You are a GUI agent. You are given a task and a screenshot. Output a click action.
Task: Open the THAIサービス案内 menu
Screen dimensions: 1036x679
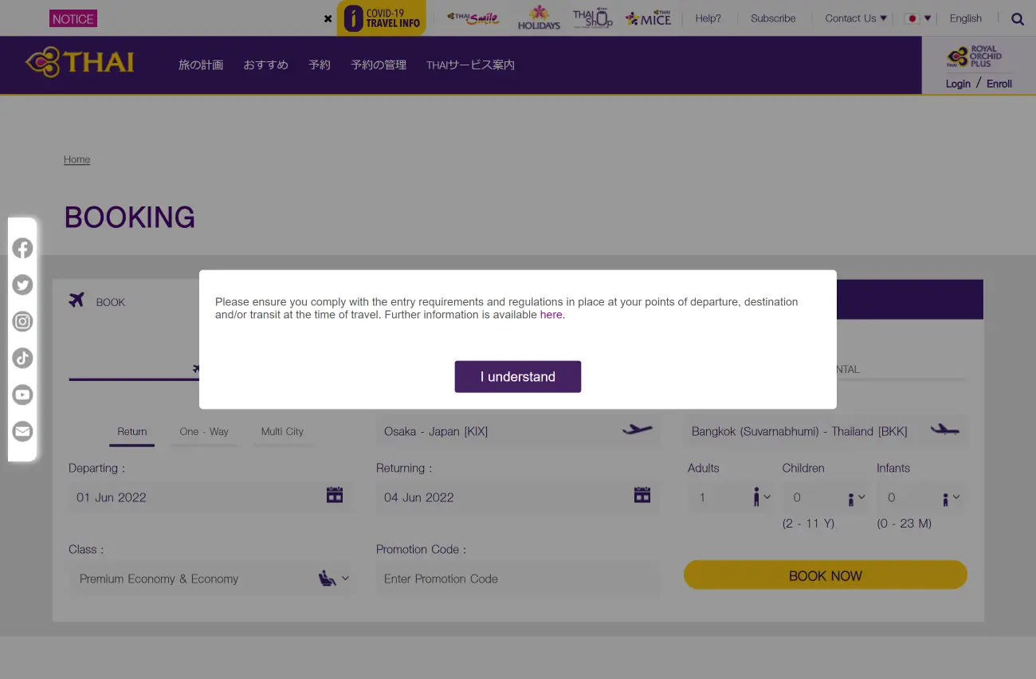click(x=470, y=65)
